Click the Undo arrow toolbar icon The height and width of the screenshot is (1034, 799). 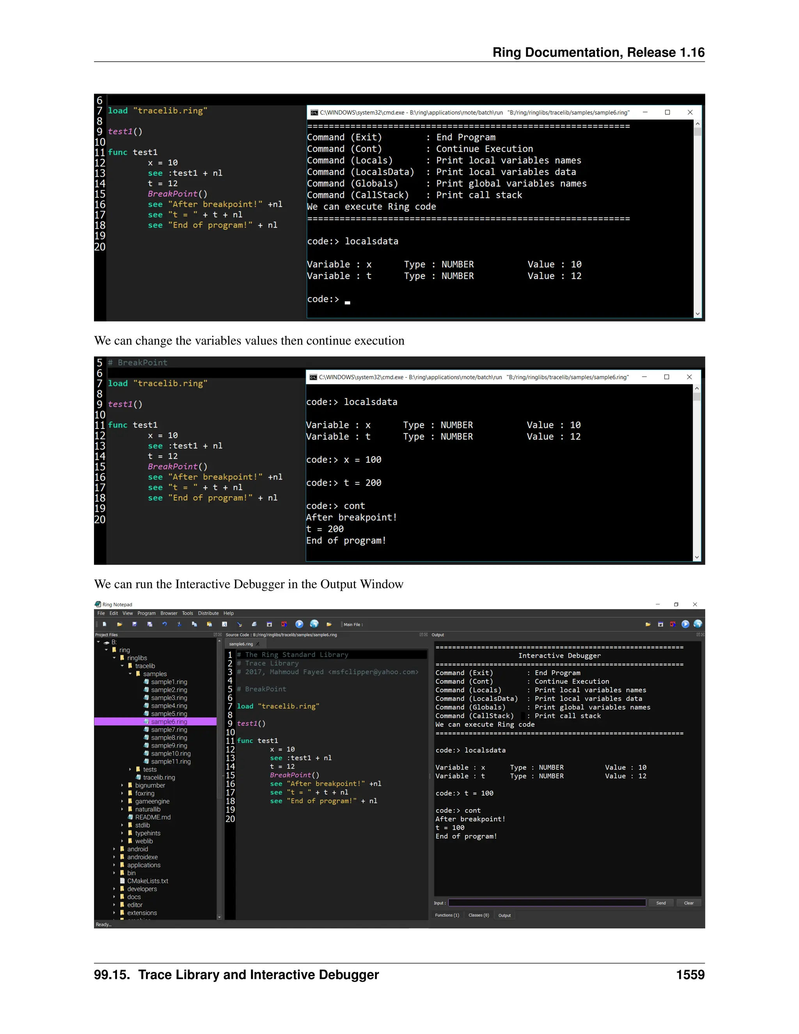[164, 624]
